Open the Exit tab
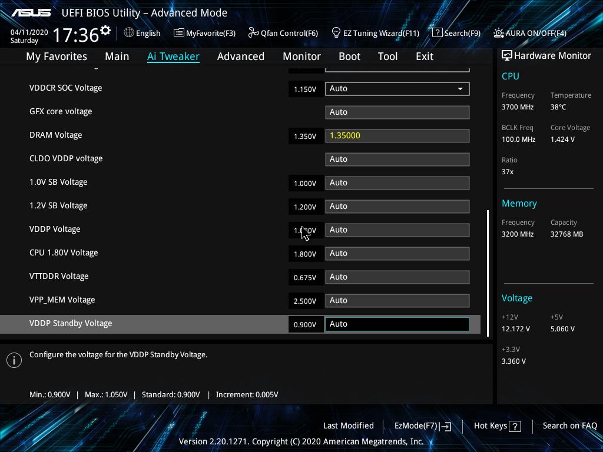 (x=425, y=56)
